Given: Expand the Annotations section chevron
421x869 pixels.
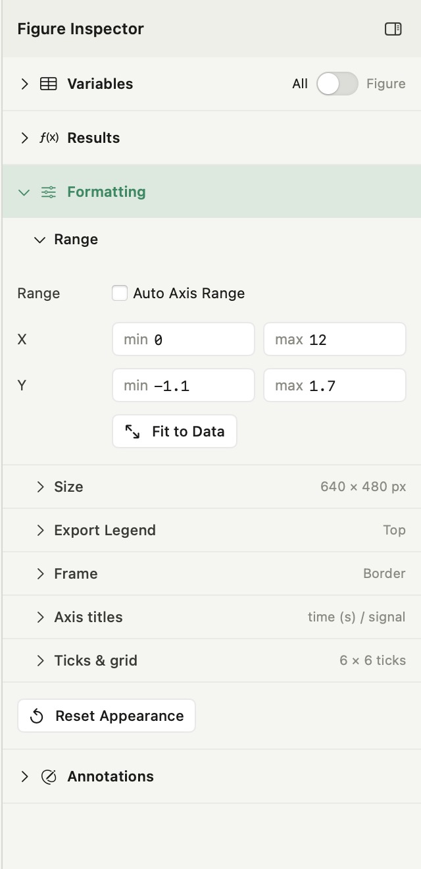Looking at the screenshot, I should [x=24, y=776].
